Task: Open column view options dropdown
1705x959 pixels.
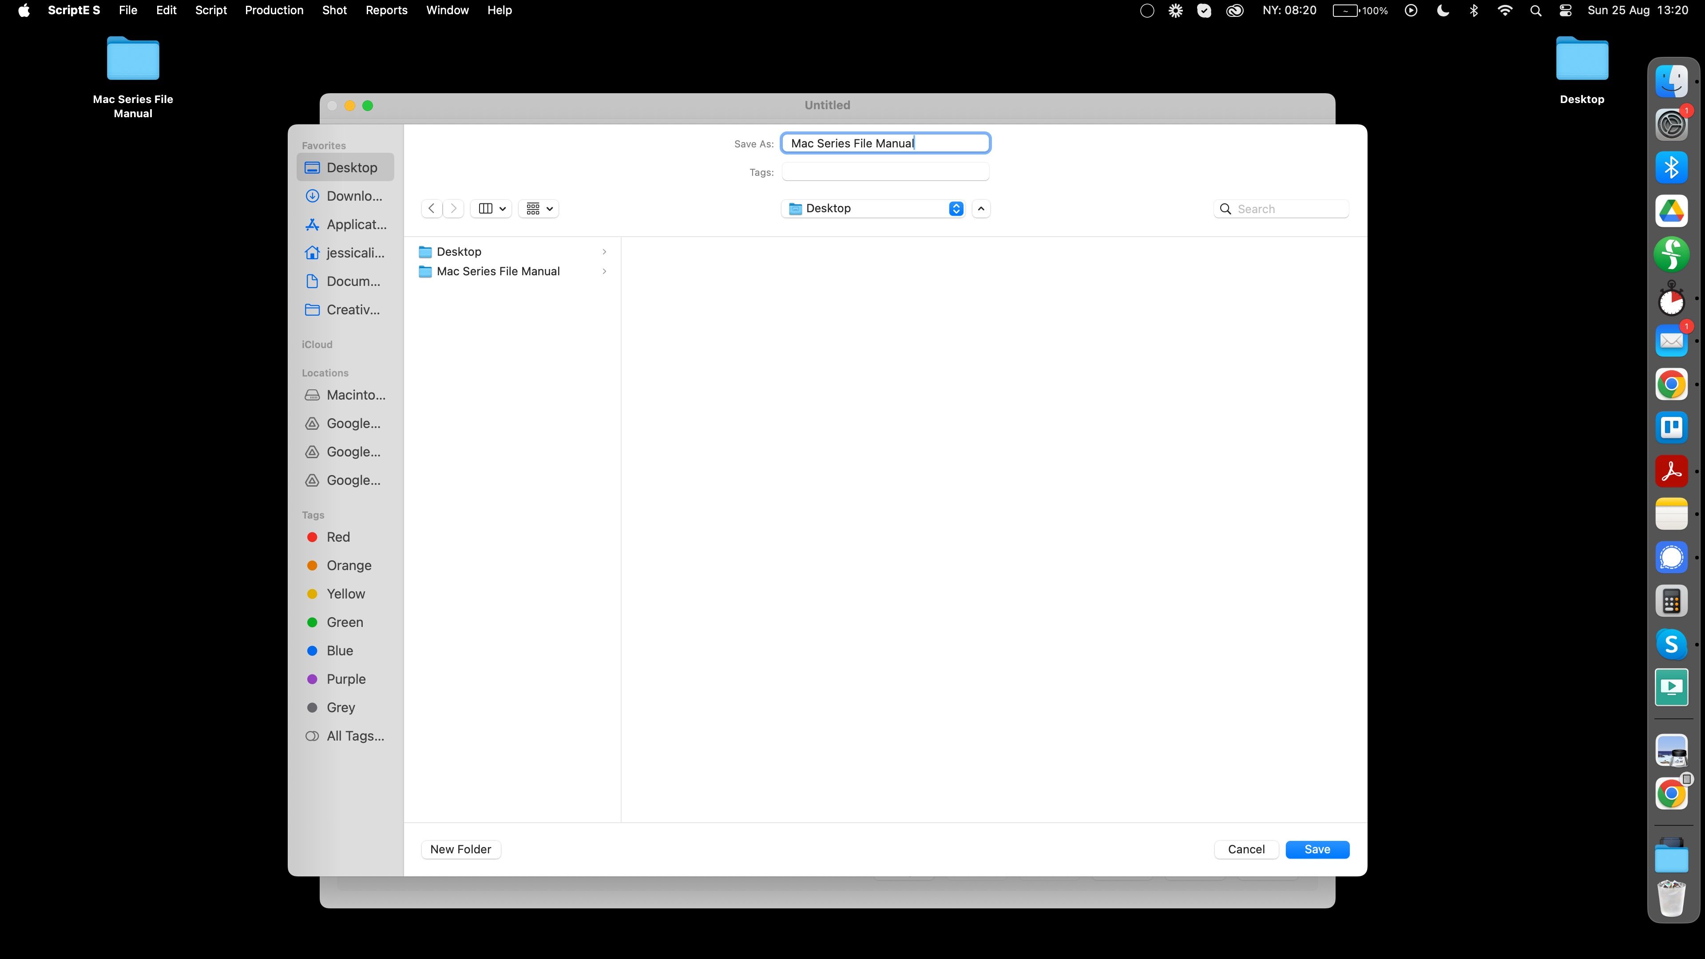Action: tap(492, 209)
